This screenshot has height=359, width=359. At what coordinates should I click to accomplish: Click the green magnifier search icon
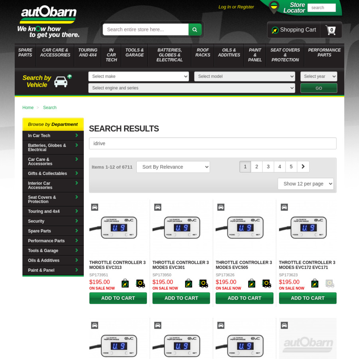tap(195, 30)
